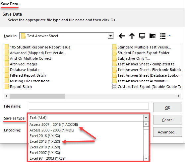
Task: Open the Save as type dropdown
Action: tap(146, 118)
